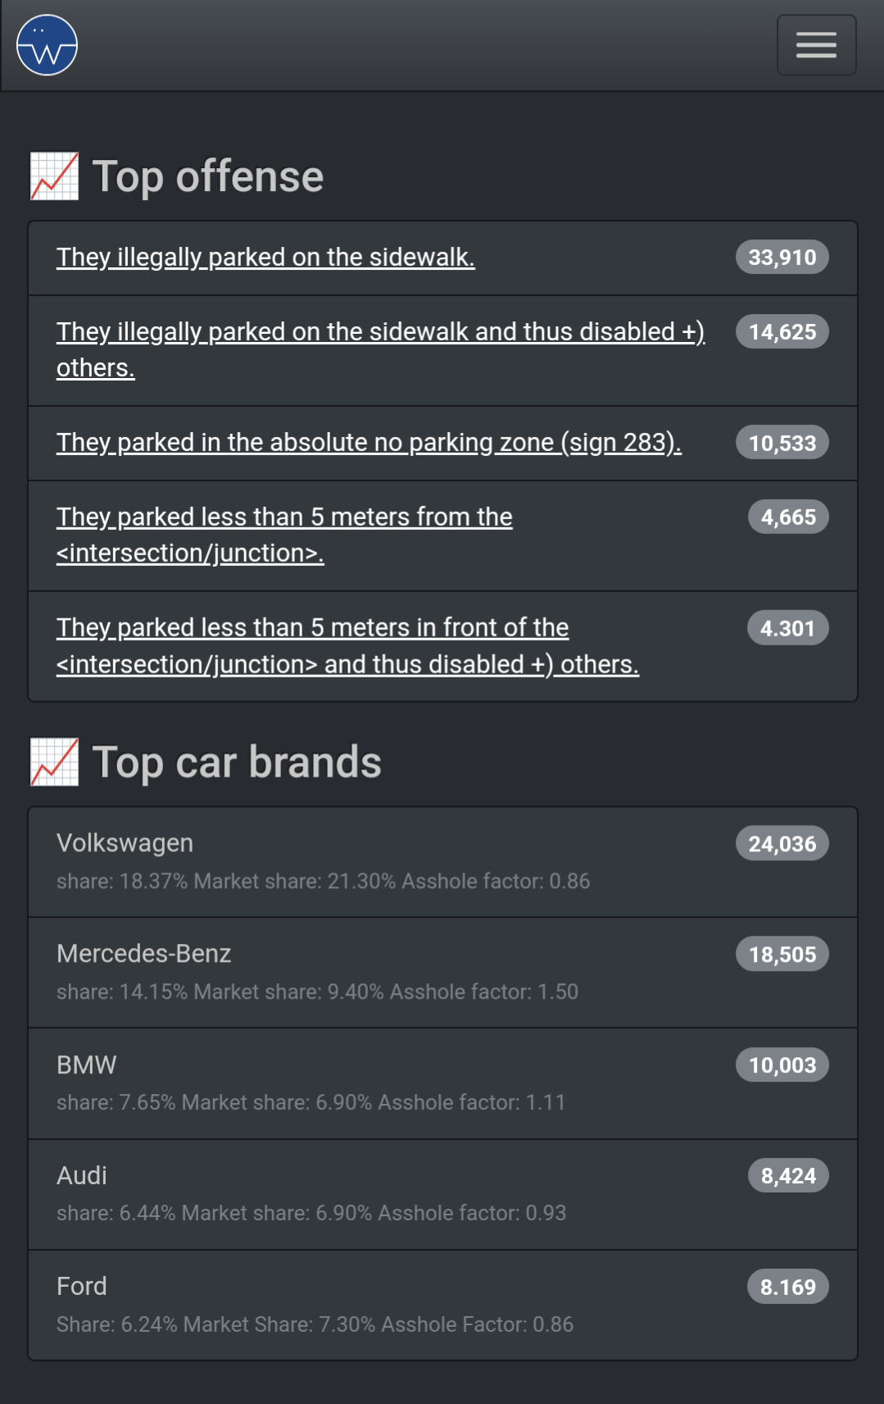The image size is (884, 1404).
Task: Open "5 meters in front of the intersection" link
Action: pos(312,628)
